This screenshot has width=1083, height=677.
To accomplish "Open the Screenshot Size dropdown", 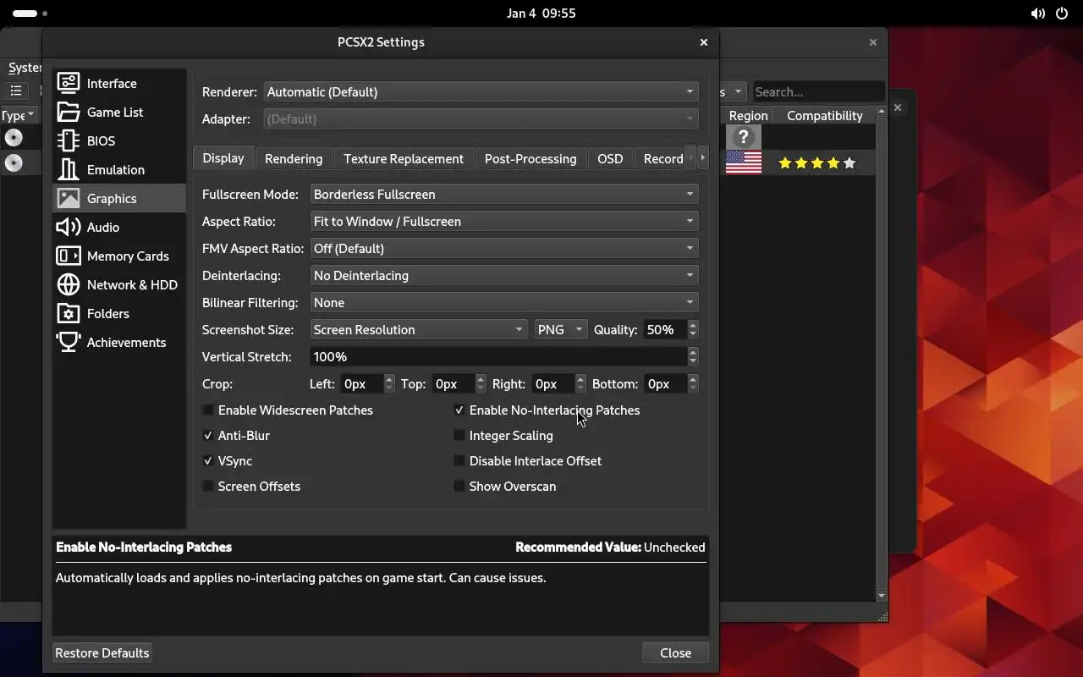I will click(420, 329).
